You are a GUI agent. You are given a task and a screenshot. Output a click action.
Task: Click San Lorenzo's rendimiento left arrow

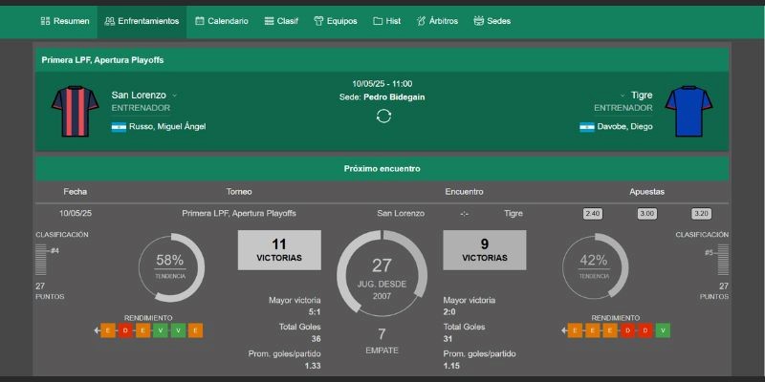(98, 330)
